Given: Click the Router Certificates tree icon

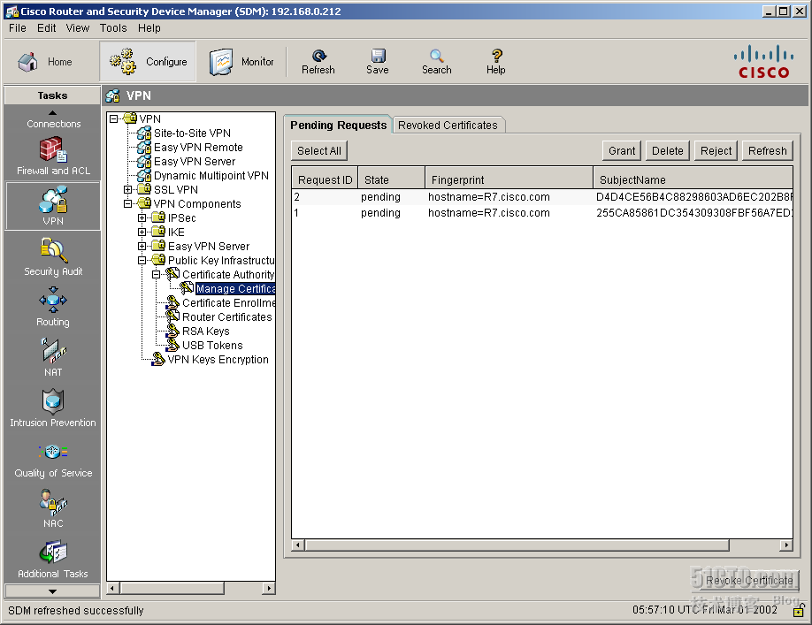Looking at the screenshot, I should click(172, 316).
